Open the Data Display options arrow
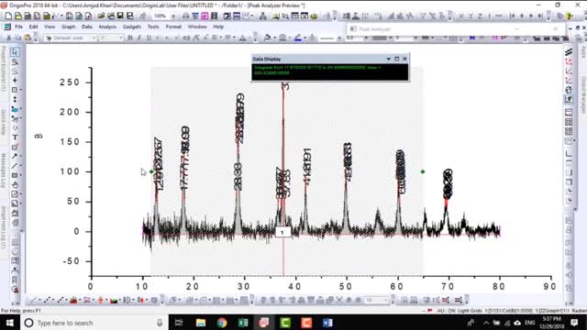 pos(388,59)
